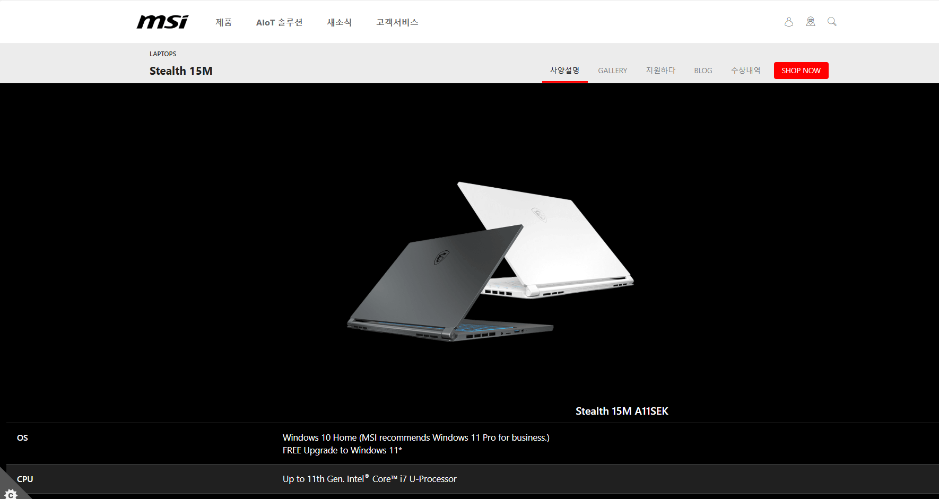
Task: Select the person silhouette icon in top bar
Action: tap(789, 21)
